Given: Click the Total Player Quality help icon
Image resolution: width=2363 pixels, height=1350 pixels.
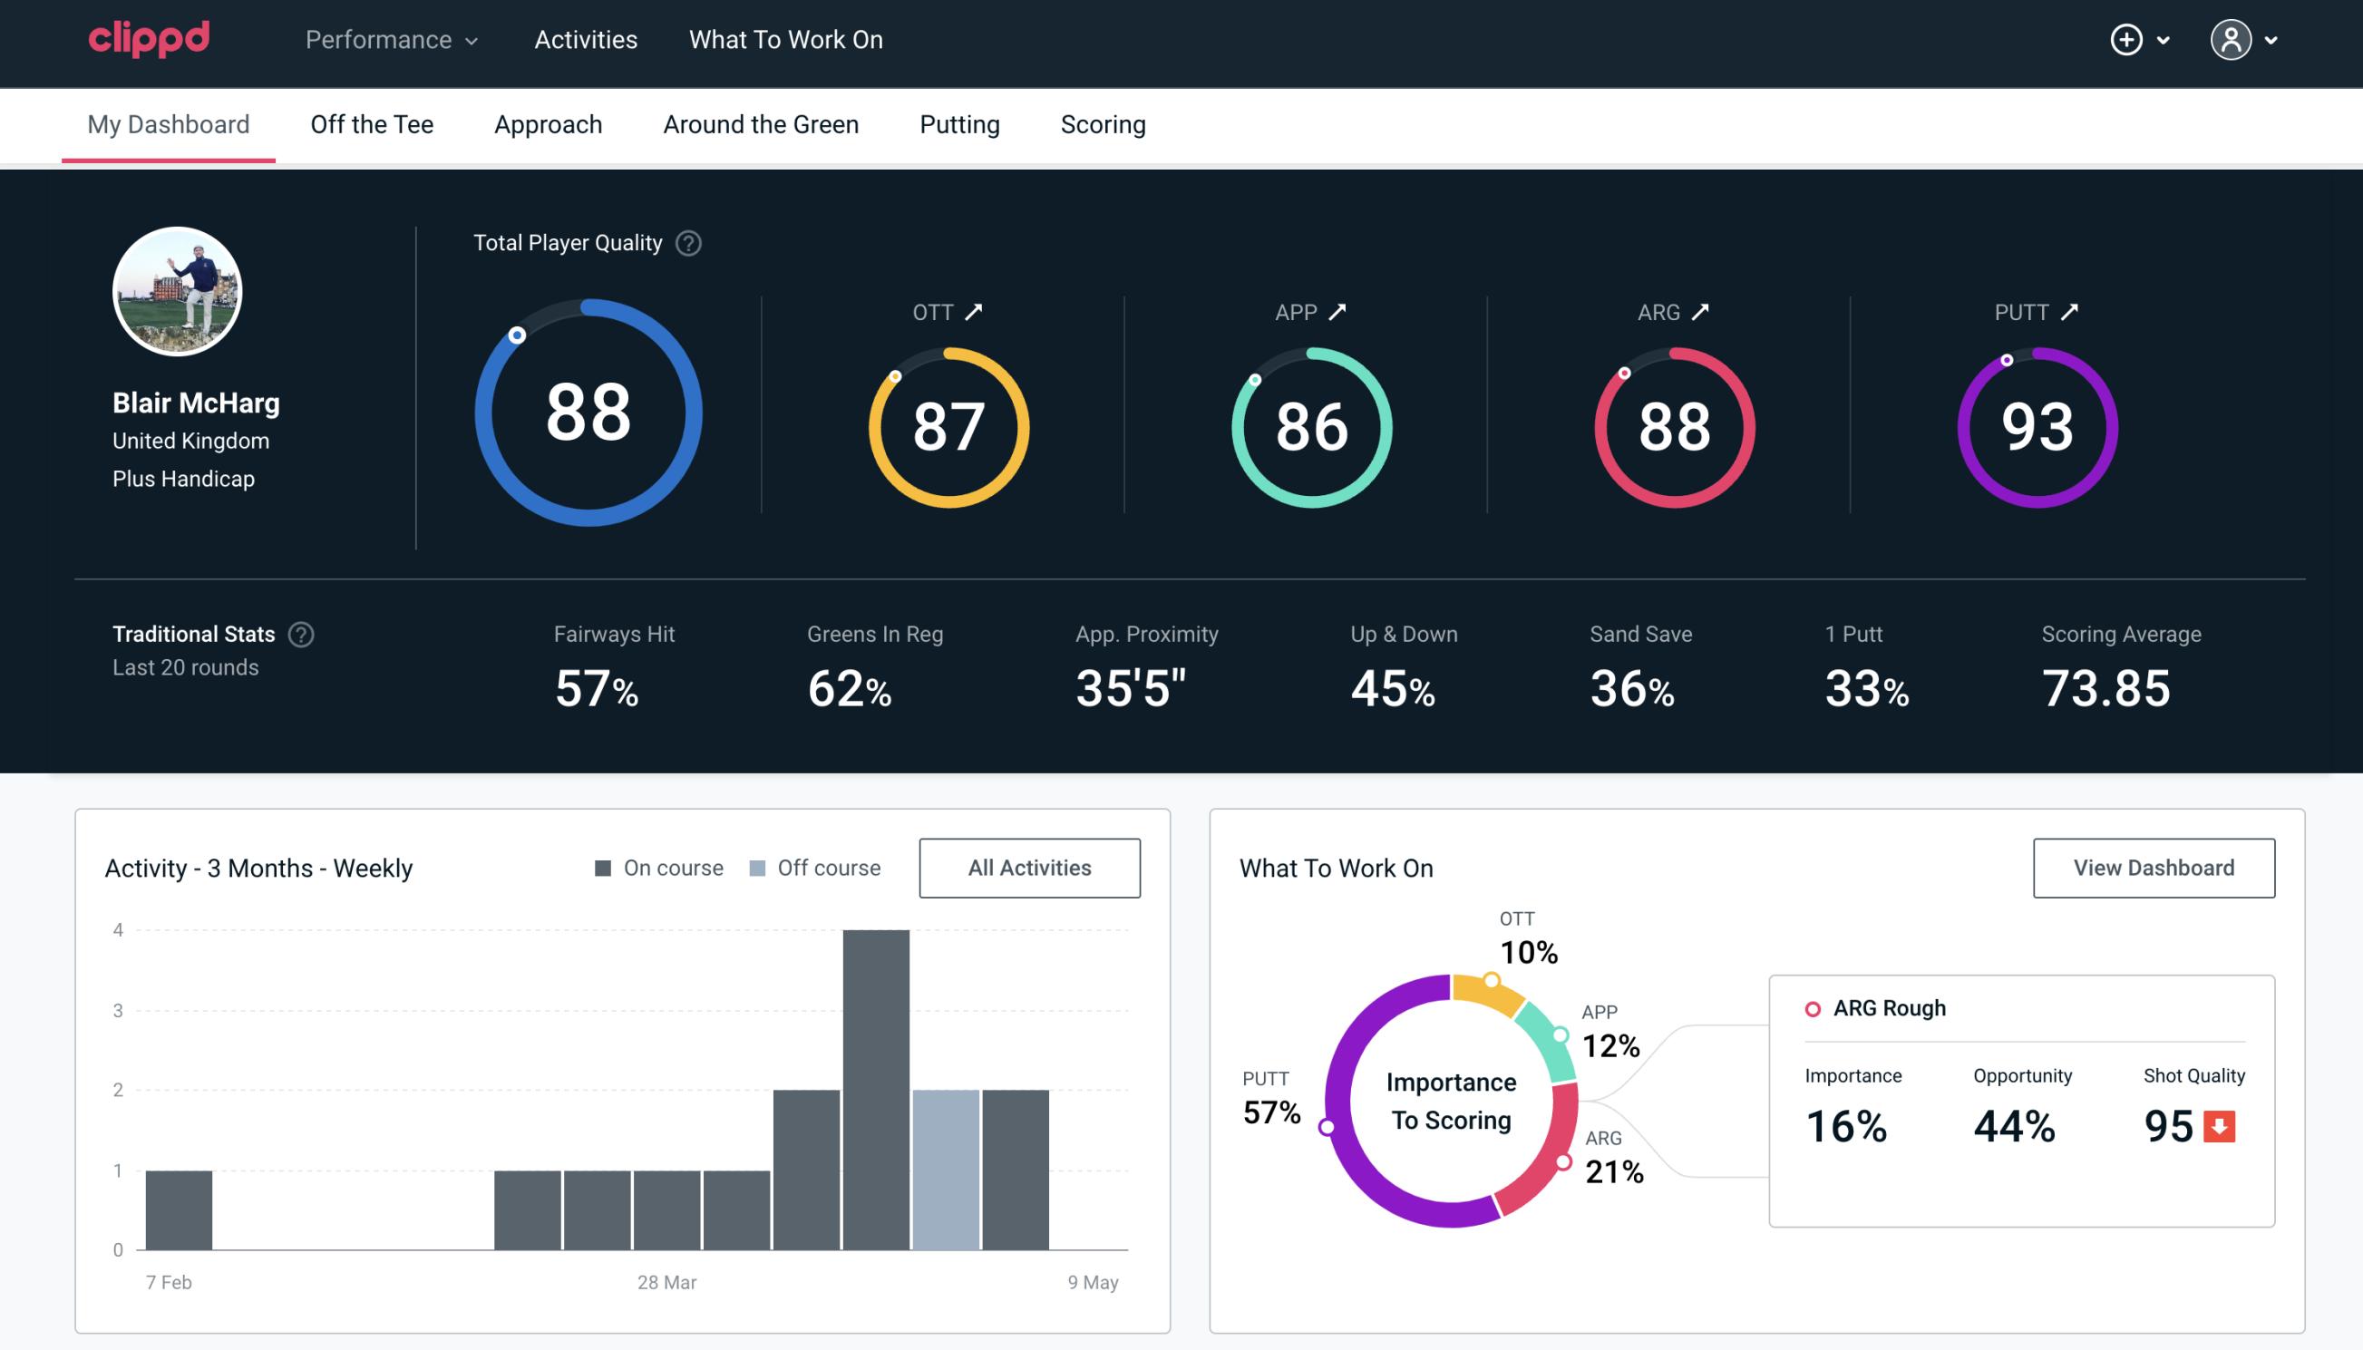Looking at the screenshot, I should [686, 243].
